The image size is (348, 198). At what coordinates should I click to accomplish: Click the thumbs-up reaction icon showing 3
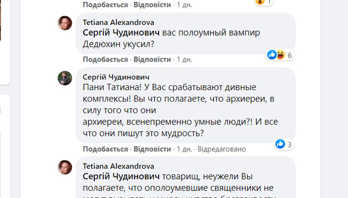click(280, 144)
